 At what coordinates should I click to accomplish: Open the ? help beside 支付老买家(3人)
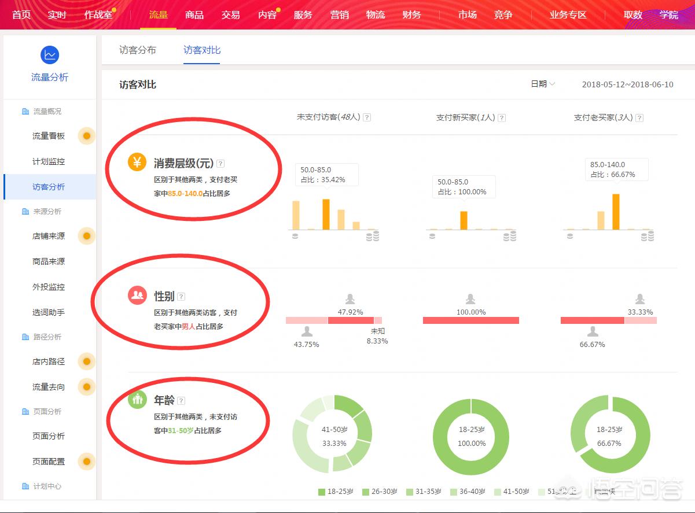(639, 117)
